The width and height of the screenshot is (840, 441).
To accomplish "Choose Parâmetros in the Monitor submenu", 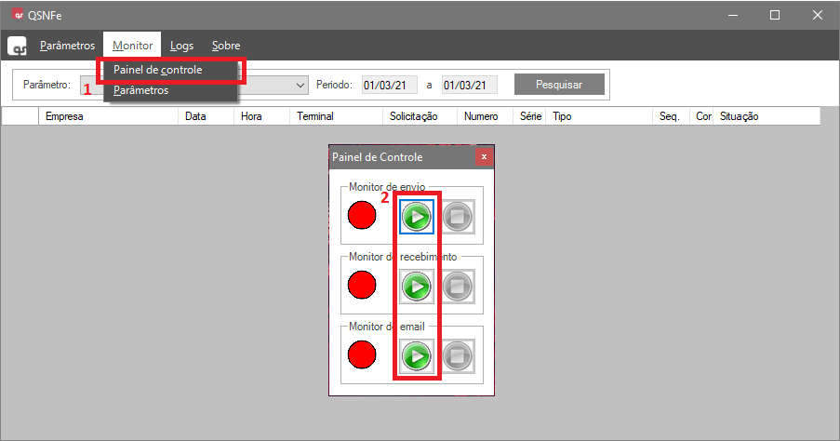I will 140,91.
